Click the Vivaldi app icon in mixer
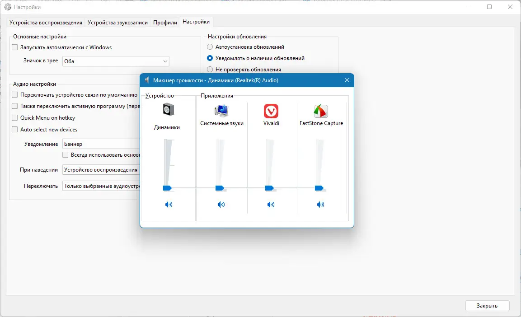The width and height of the screenshot is (521, 317). point(271,111)
